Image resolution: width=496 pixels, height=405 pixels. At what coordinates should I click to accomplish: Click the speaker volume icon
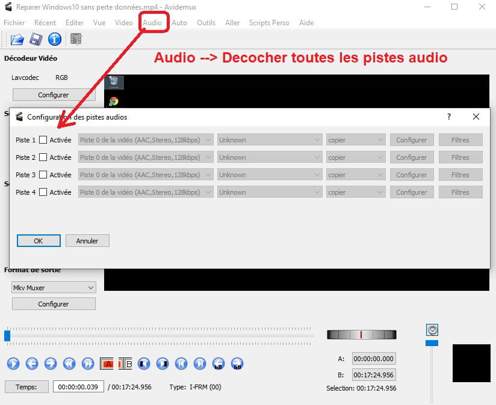[432, 330]
